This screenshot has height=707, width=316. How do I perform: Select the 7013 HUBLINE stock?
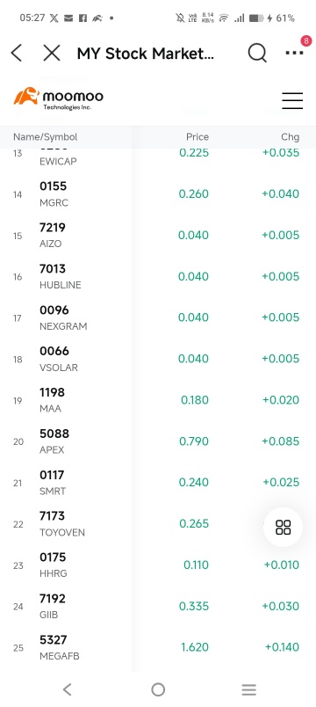(158, 276)
